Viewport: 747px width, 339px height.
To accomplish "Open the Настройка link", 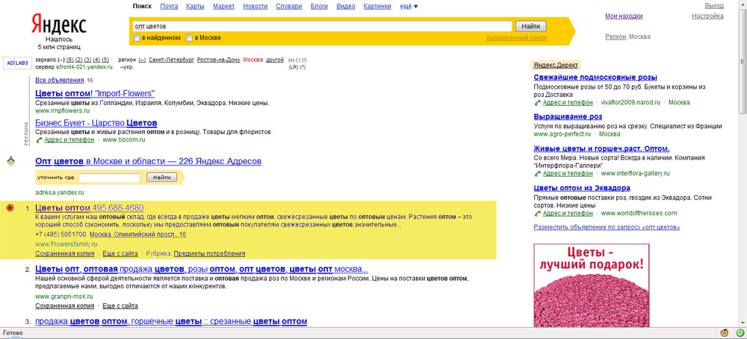I will [x=708, y=16].
